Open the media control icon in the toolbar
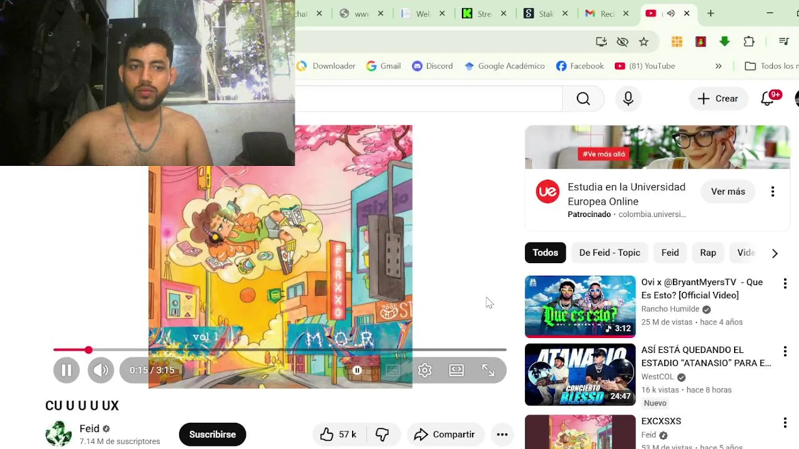The width and height of the screenshot is (799, 449). point(784,42)
